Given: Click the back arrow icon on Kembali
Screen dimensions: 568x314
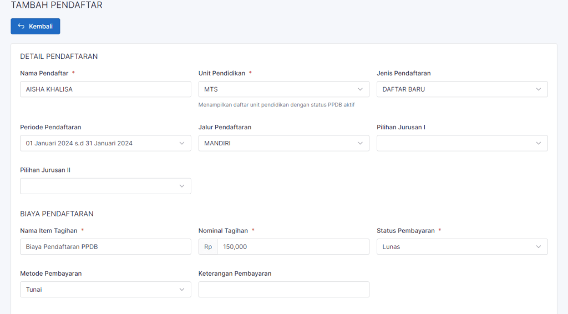Looking at the screenshot, I should [21, 27].
